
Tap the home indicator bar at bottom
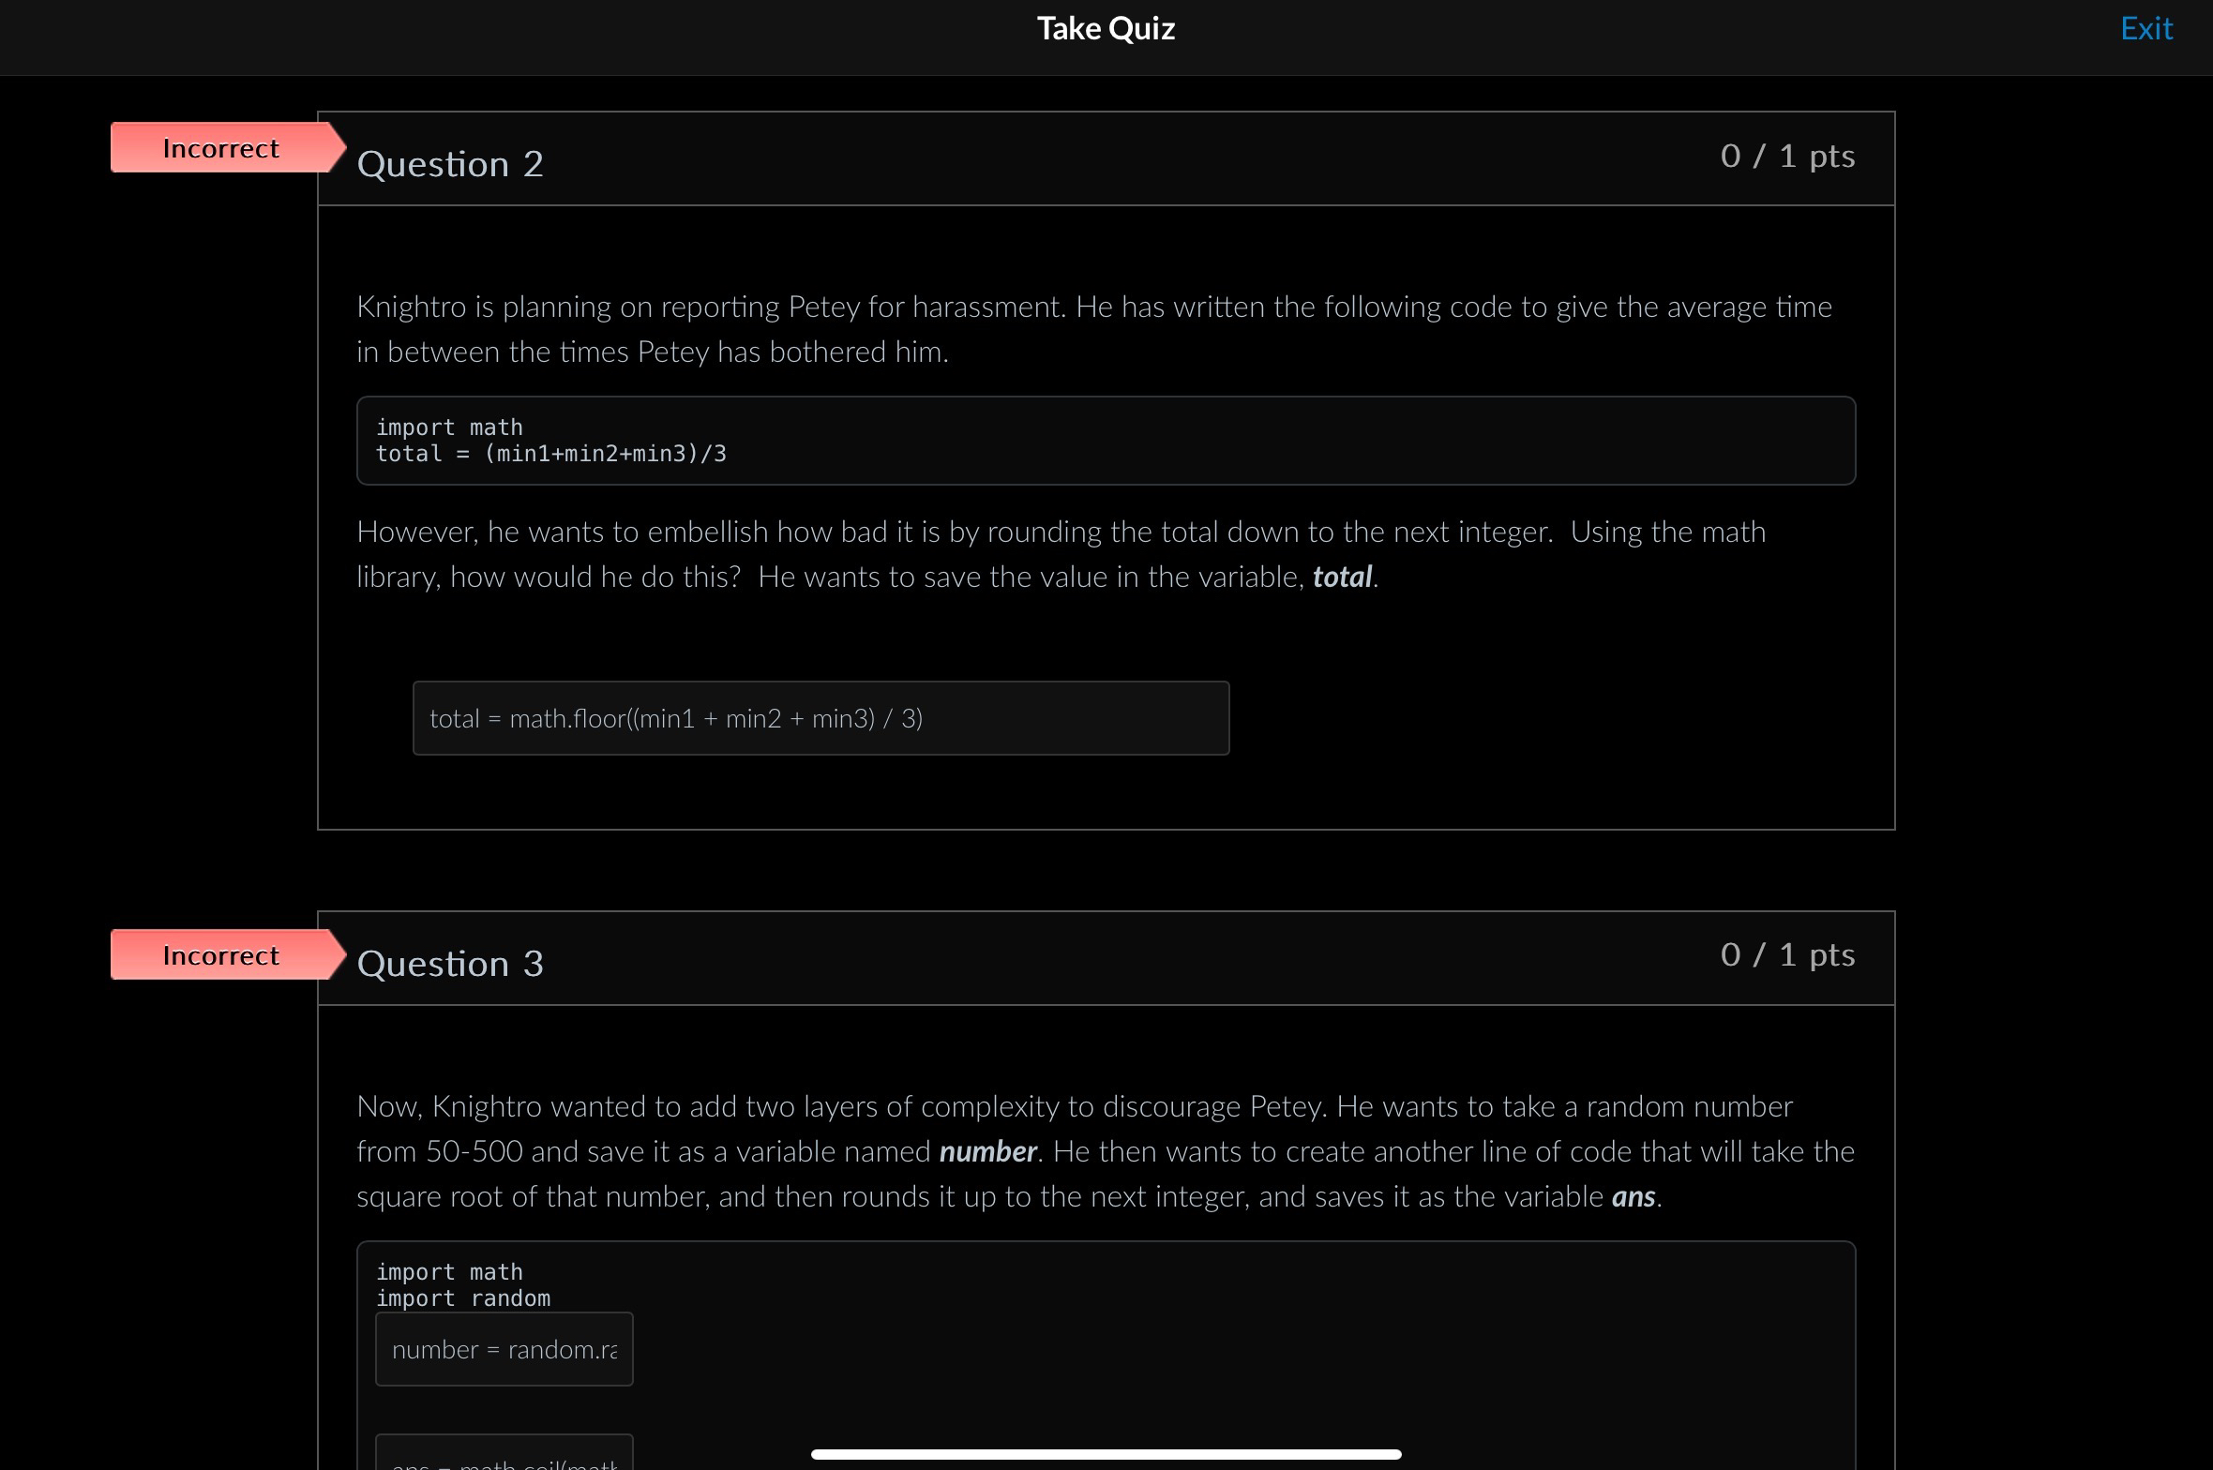1106,1454
